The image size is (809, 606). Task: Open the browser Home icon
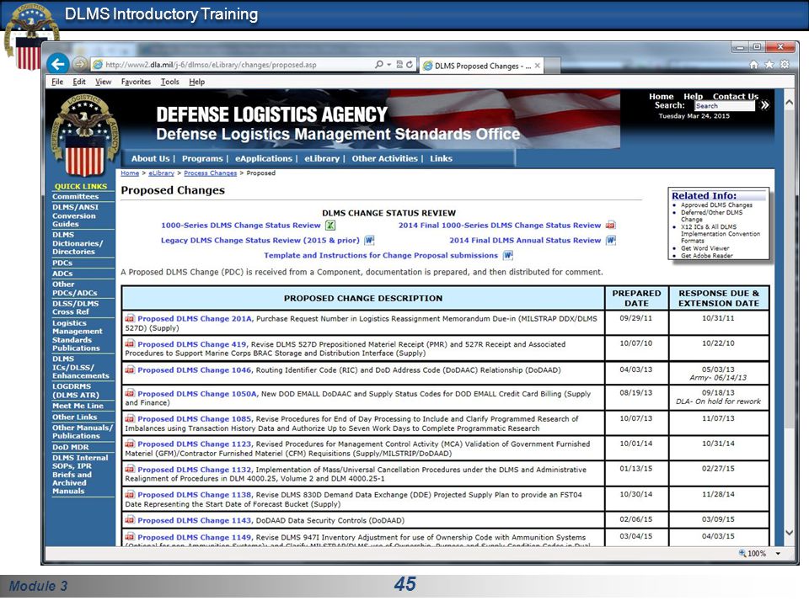[x=753, y=65]
